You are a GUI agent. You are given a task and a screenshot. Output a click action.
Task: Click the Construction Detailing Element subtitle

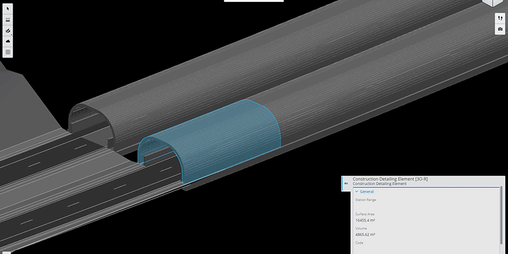pyautogui.click(x=379, y=184)
